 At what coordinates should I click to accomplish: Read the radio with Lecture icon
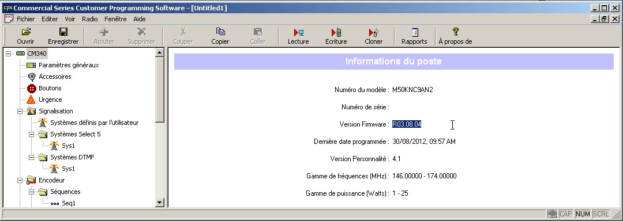tap(298, 32)
